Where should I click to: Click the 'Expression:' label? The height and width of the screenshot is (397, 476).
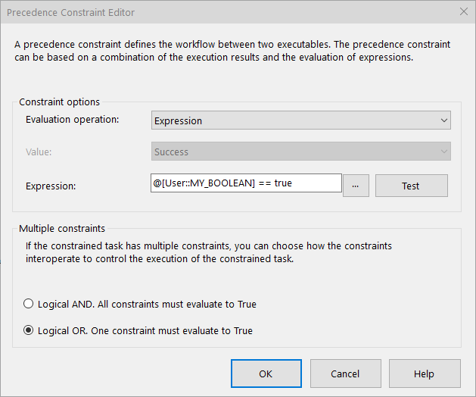click(52, 185)
